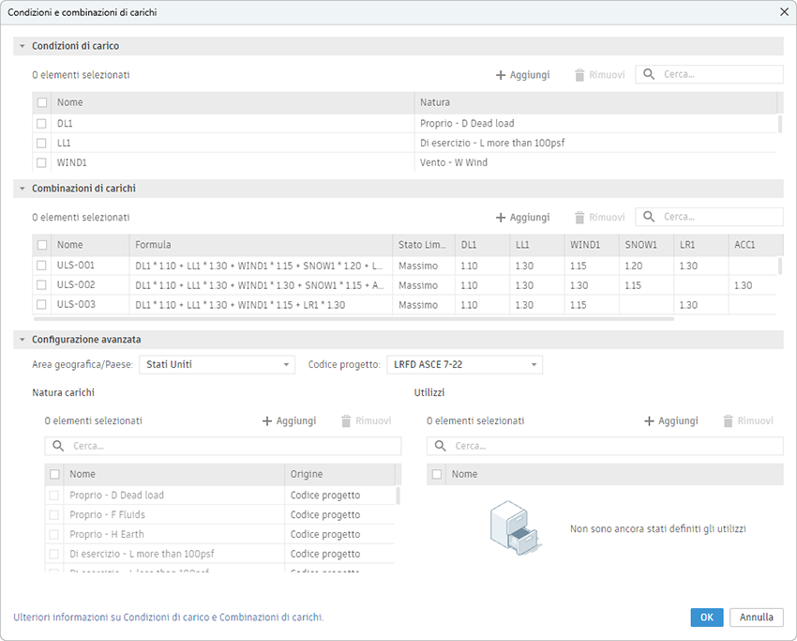Sort combinations by the Formula column header
This screenshot has width=797, height=641.
click(x=153, y=245)
